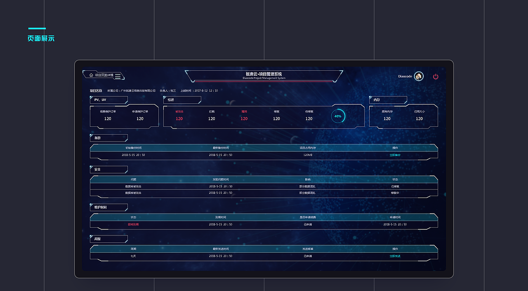Click 立即备份 in the backup table

[395, 155]
